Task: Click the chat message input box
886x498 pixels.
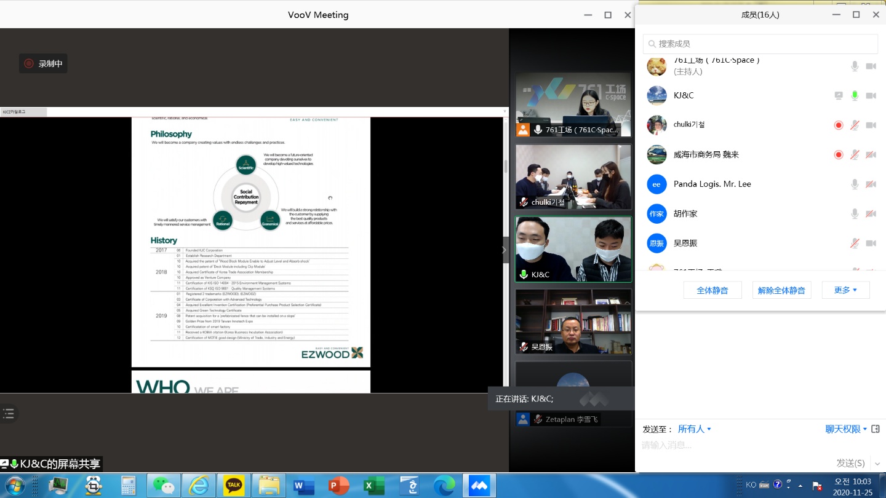Action: pyautogui.click(x=760, y=445)
